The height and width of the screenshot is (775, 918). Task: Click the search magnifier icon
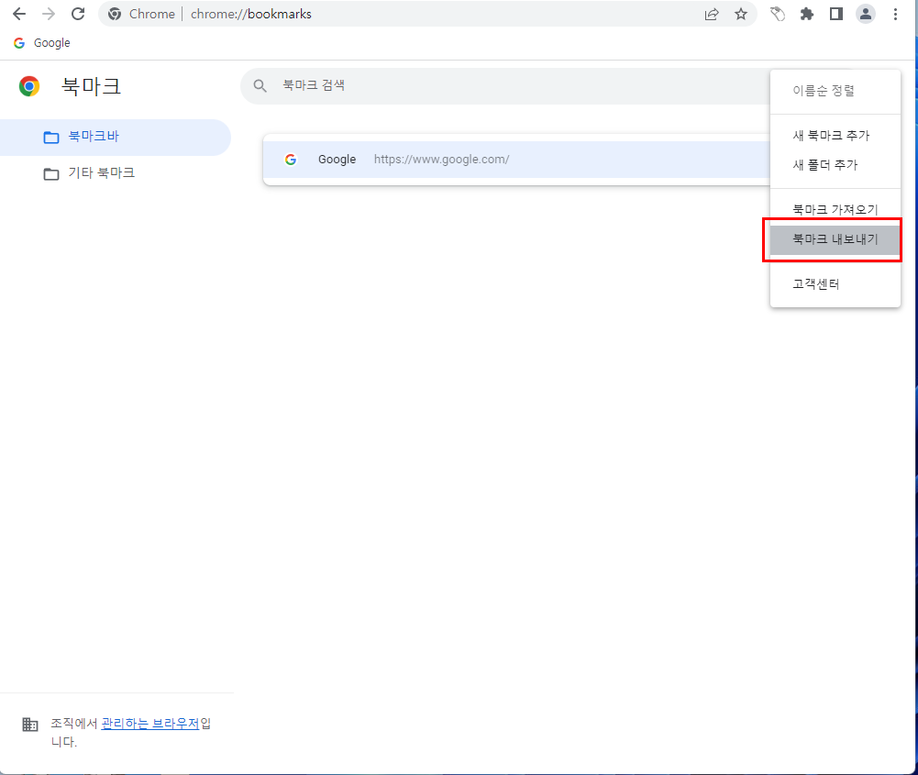click(x=260, y=86)
